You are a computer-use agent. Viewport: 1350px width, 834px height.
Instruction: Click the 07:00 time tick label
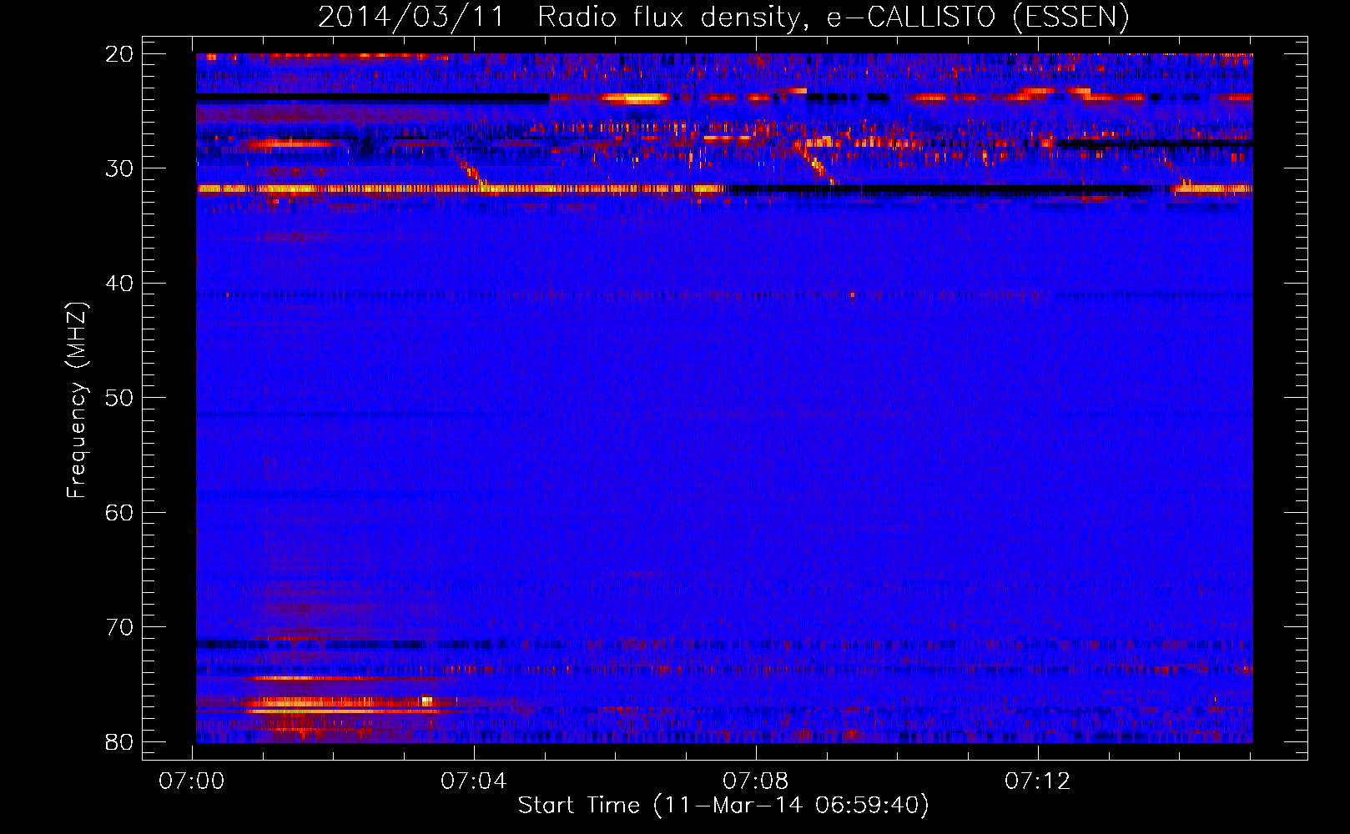(192, 781)
